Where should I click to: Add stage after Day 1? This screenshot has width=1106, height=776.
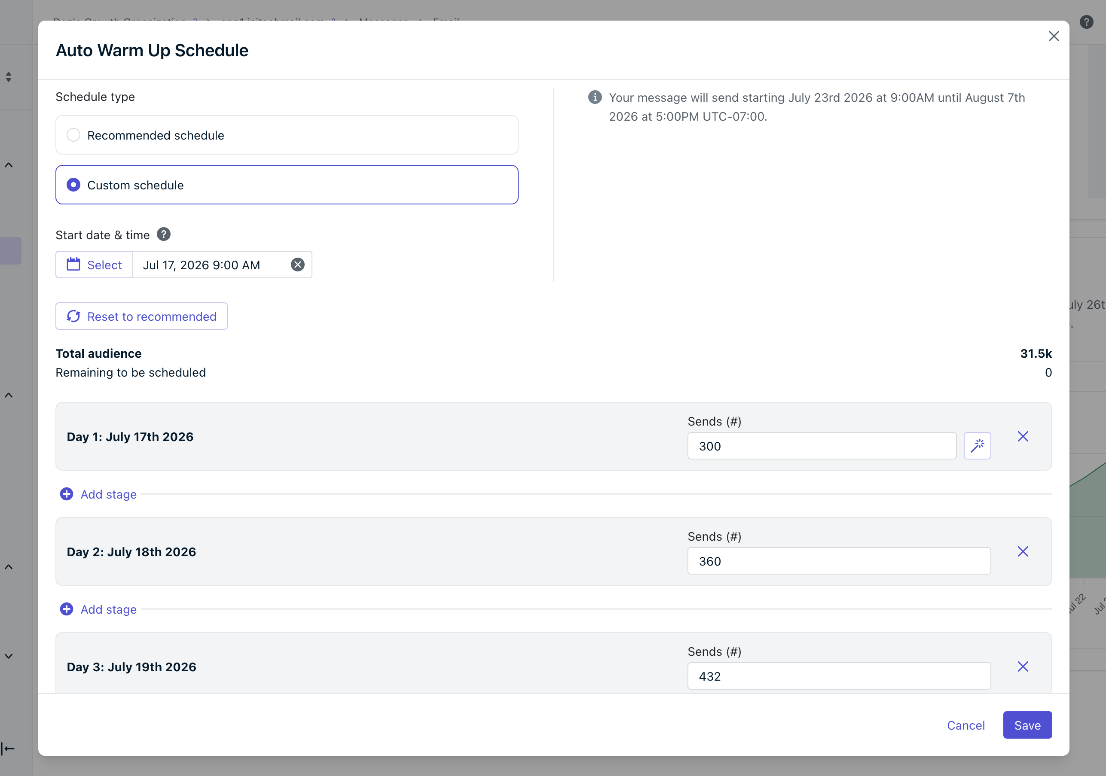click(x=98, y=494)
